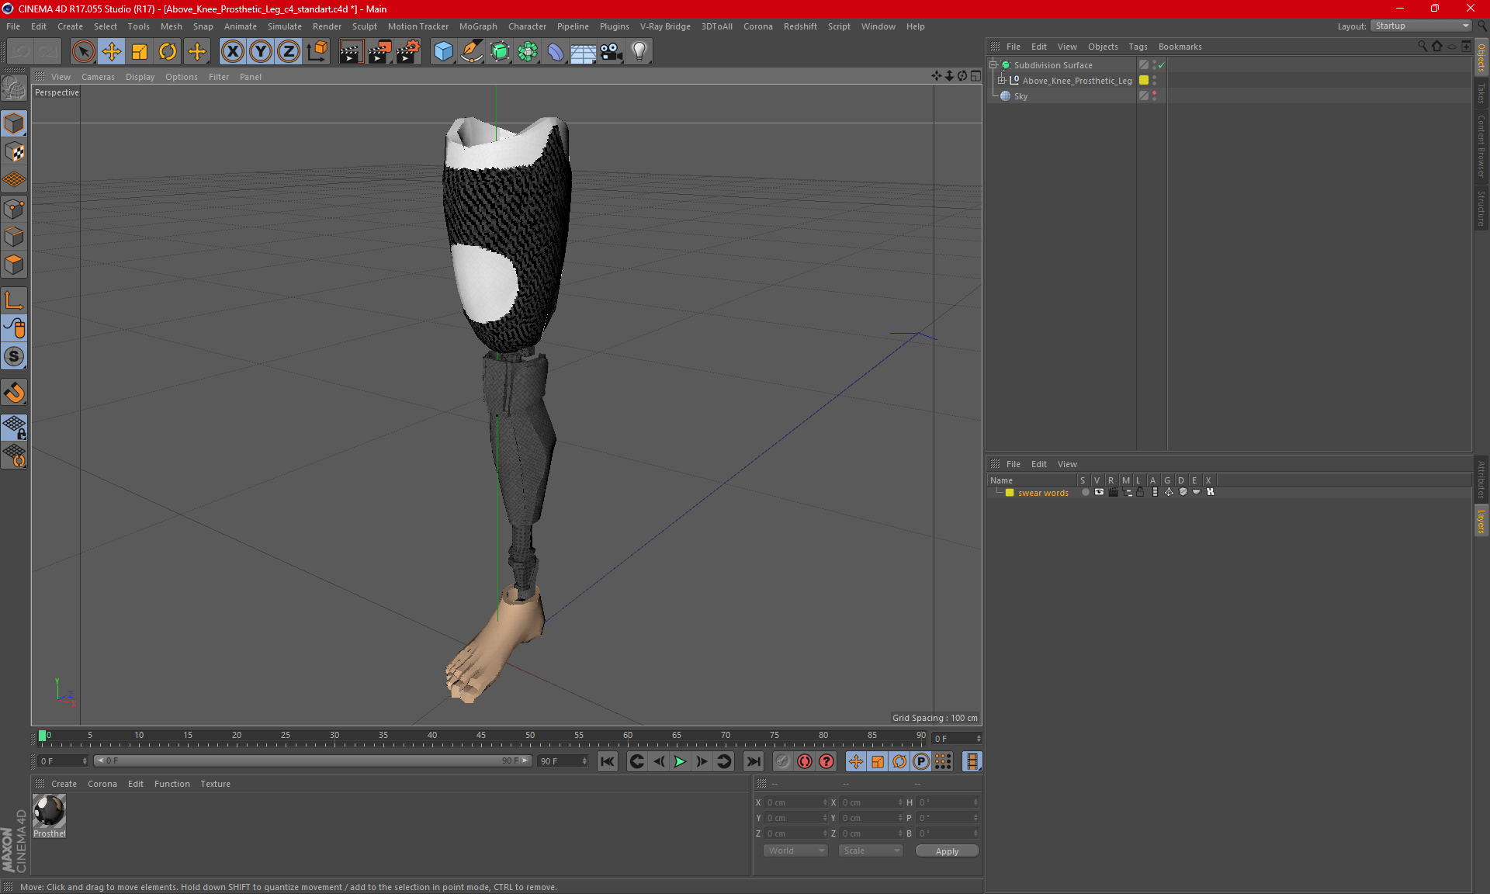The image size is (1490, 894).
Task: Toggle Z axis lock
Action: pyautogui.click(x=289, y=51)
